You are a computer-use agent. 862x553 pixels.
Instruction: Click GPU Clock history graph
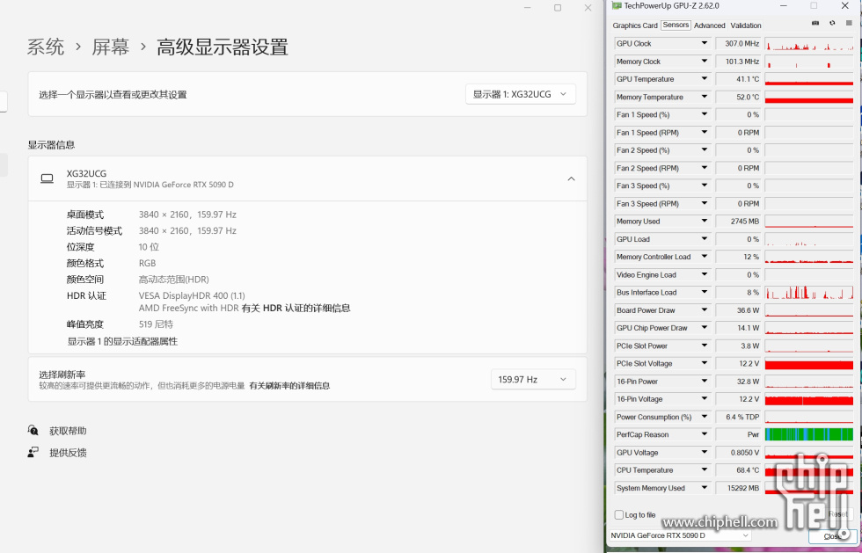coord(809,43)
